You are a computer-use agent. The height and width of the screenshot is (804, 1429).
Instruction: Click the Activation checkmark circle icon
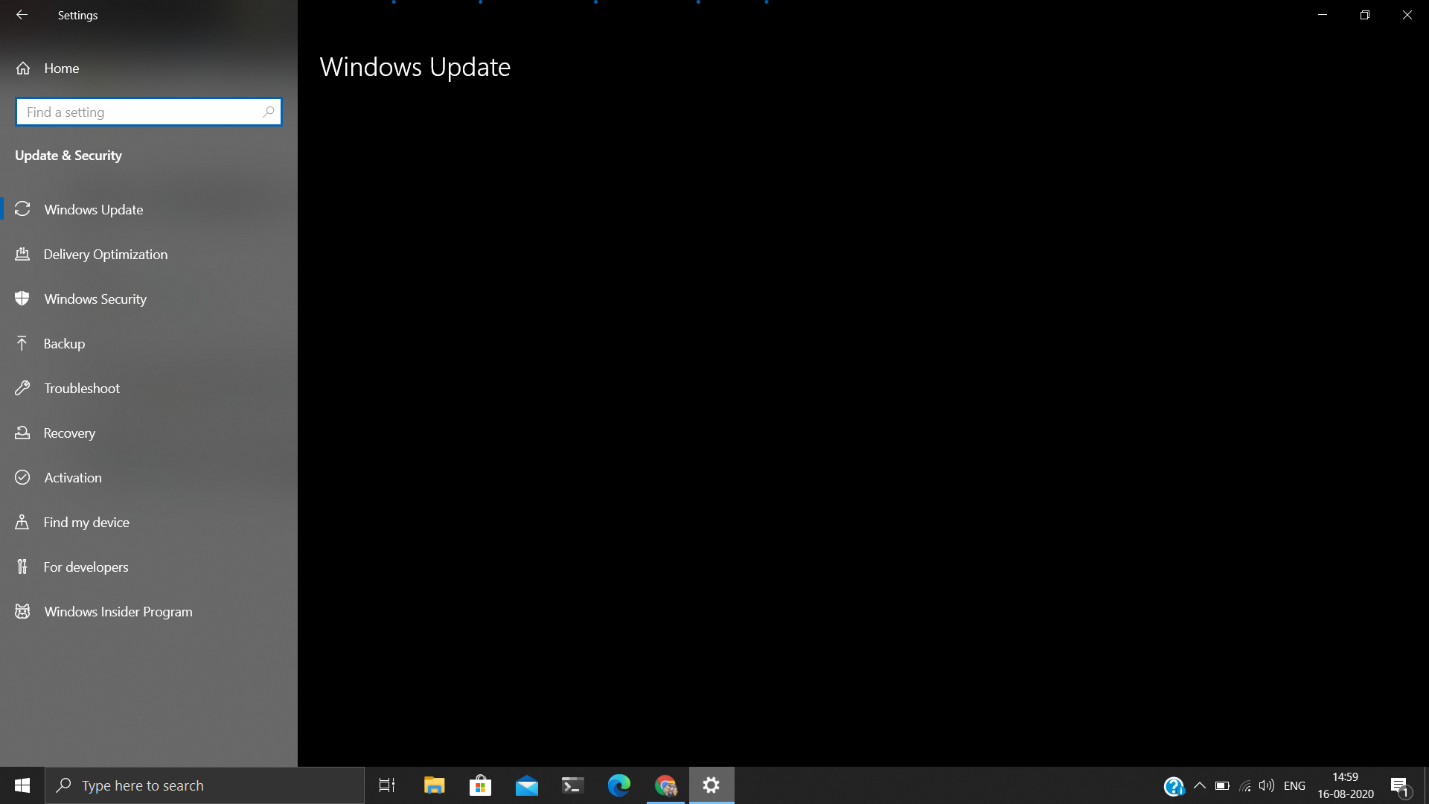(x=22, y=477)
